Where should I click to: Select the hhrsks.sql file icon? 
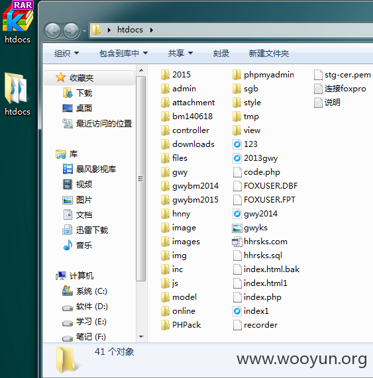pyautogui.click(x=237, y=256)
